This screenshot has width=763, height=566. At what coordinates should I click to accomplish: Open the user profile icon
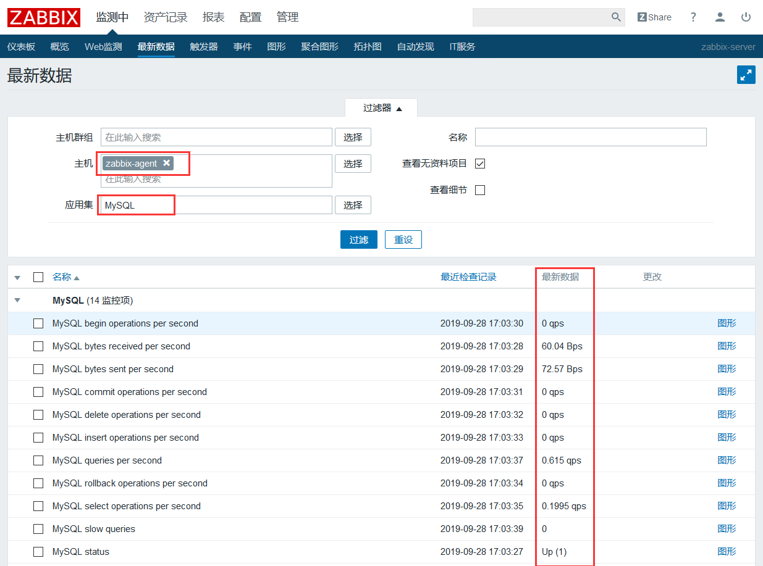[720, 17]
